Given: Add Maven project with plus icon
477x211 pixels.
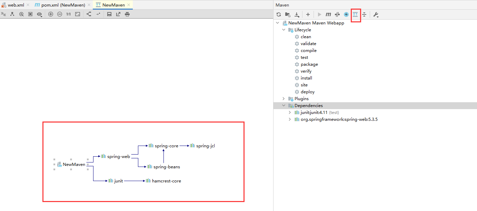Looking at the screenshot, I should pos(308,14).
